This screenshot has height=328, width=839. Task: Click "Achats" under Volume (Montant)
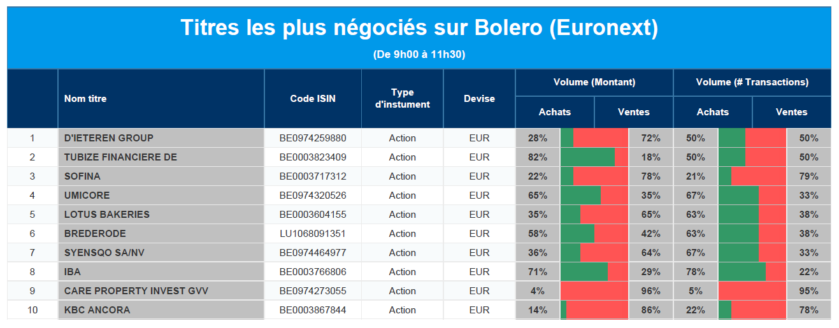coord(555,112)
